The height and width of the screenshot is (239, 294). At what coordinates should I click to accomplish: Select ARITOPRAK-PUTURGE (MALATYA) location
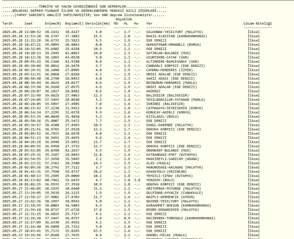174,189
